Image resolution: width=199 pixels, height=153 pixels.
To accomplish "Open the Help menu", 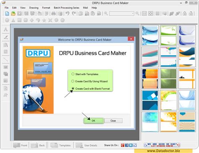I will tap(94, 8).
